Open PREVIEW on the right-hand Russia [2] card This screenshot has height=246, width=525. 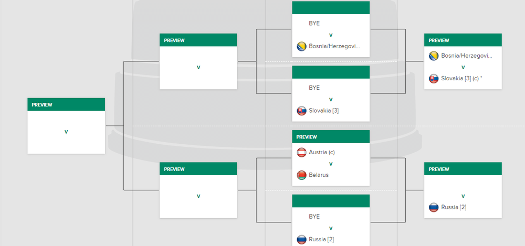(439, 169)
